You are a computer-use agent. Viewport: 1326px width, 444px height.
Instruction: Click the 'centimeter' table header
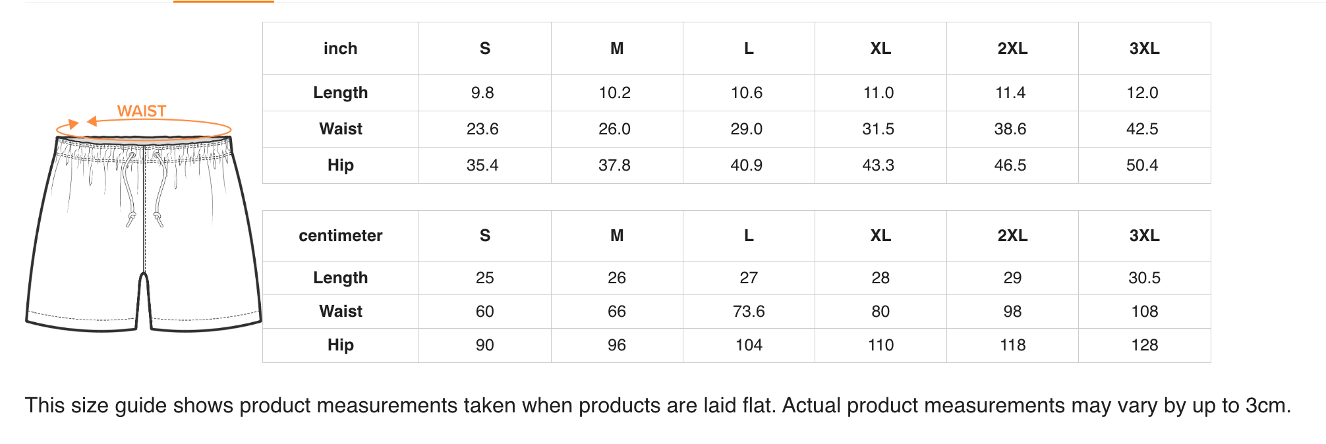341,236
